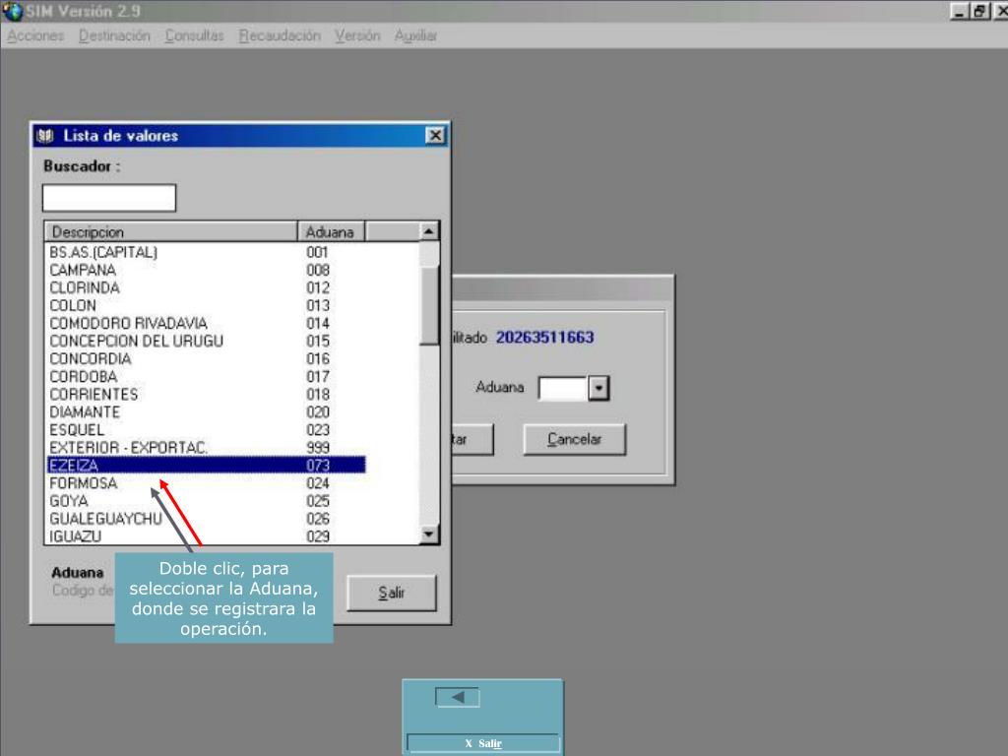The height and width of the screenshot is (756, 1008).
Task: Select FORMOSA in the list
Action: [x=207, y=482]
